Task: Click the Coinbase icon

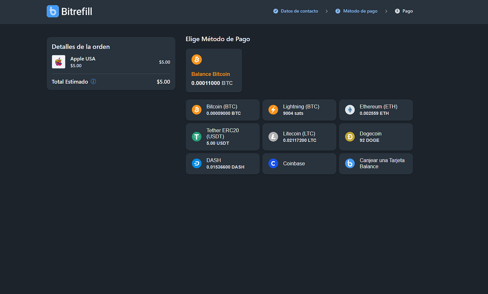Action: [x=273, y=163]
